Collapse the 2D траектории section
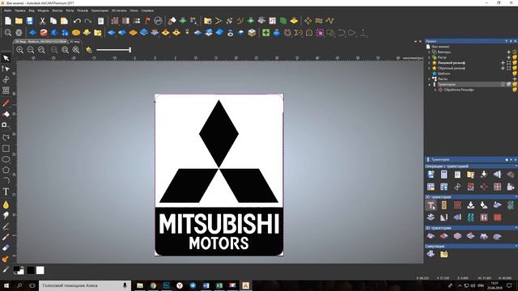Viewport: 518px width, 291px height. click(516, 197)
